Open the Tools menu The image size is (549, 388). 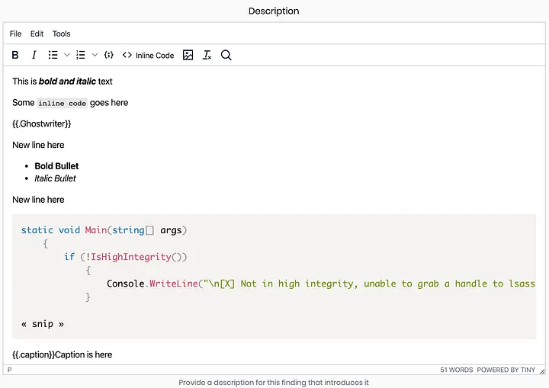pyautogui.click(x=61, y=34)
